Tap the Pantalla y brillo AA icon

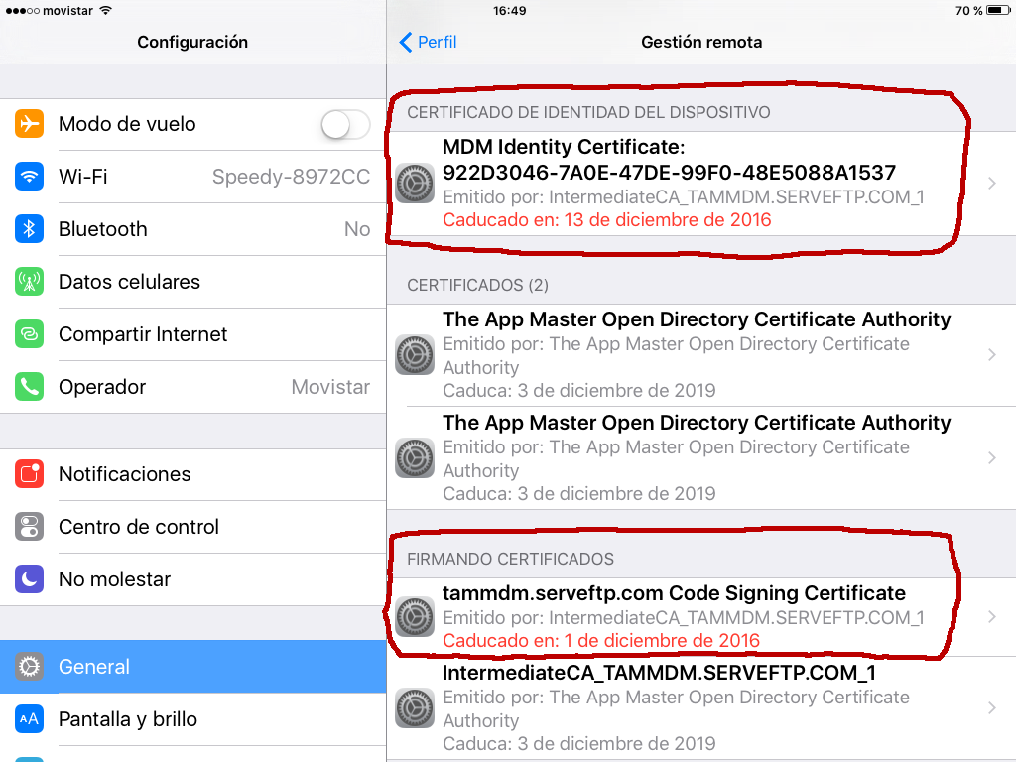(29, 719)
